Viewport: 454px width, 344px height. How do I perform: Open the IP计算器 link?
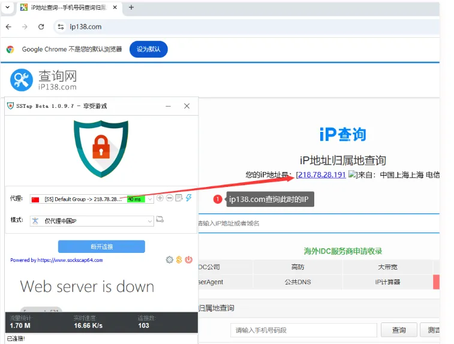point(387,282)
